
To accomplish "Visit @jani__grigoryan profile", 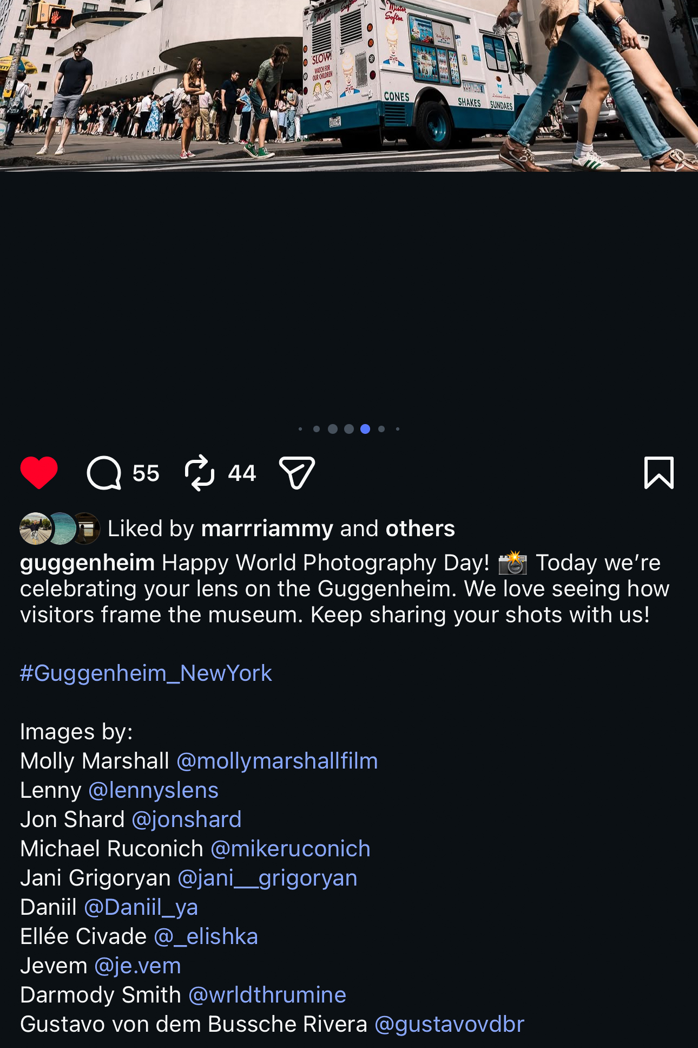I will [267, 878].
